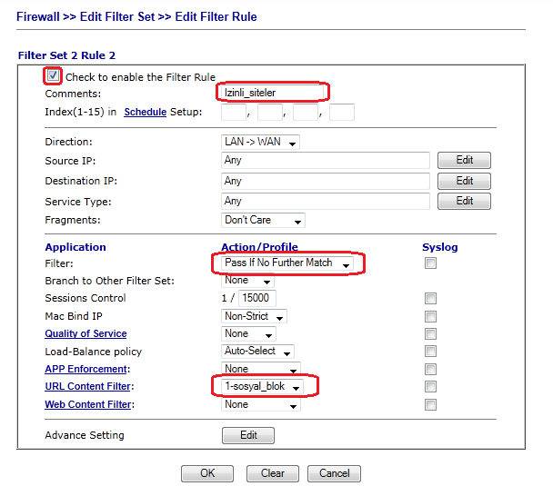Image resolution: width=553 pixels, height=486 pixels.
Task: Uncheck the enable Filter Rule checkbox
Action: (53, 76)
